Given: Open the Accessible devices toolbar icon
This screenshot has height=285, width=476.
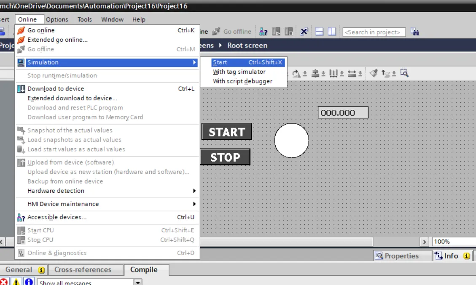Looking at the screenshot, I should (x=262, y=32).
